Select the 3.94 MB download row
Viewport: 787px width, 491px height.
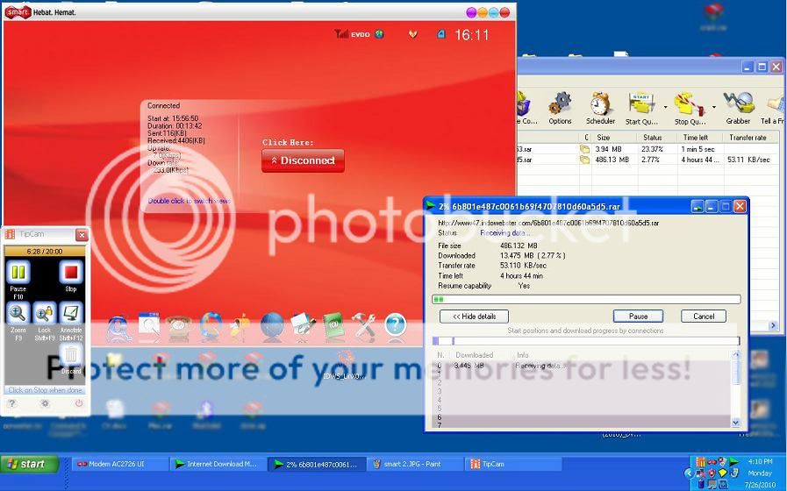pos(648,149)
